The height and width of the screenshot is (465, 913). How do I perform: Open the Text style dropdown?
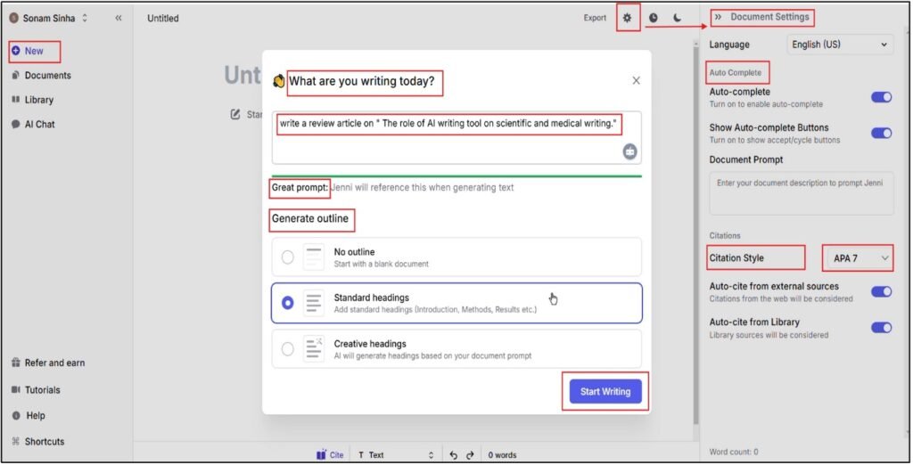(x=395, y=454)
